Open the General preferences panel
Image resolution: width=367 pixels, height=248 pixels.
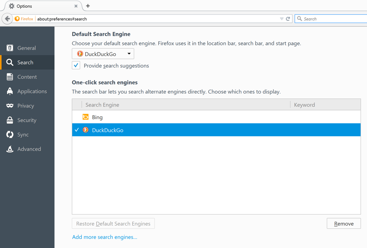pyautogui.click(x=26, y=48)
